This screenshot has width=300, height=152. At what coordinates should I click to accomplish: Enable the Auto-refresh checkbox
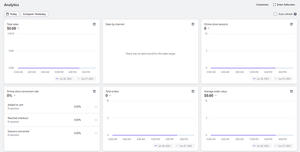pos(275,14)
